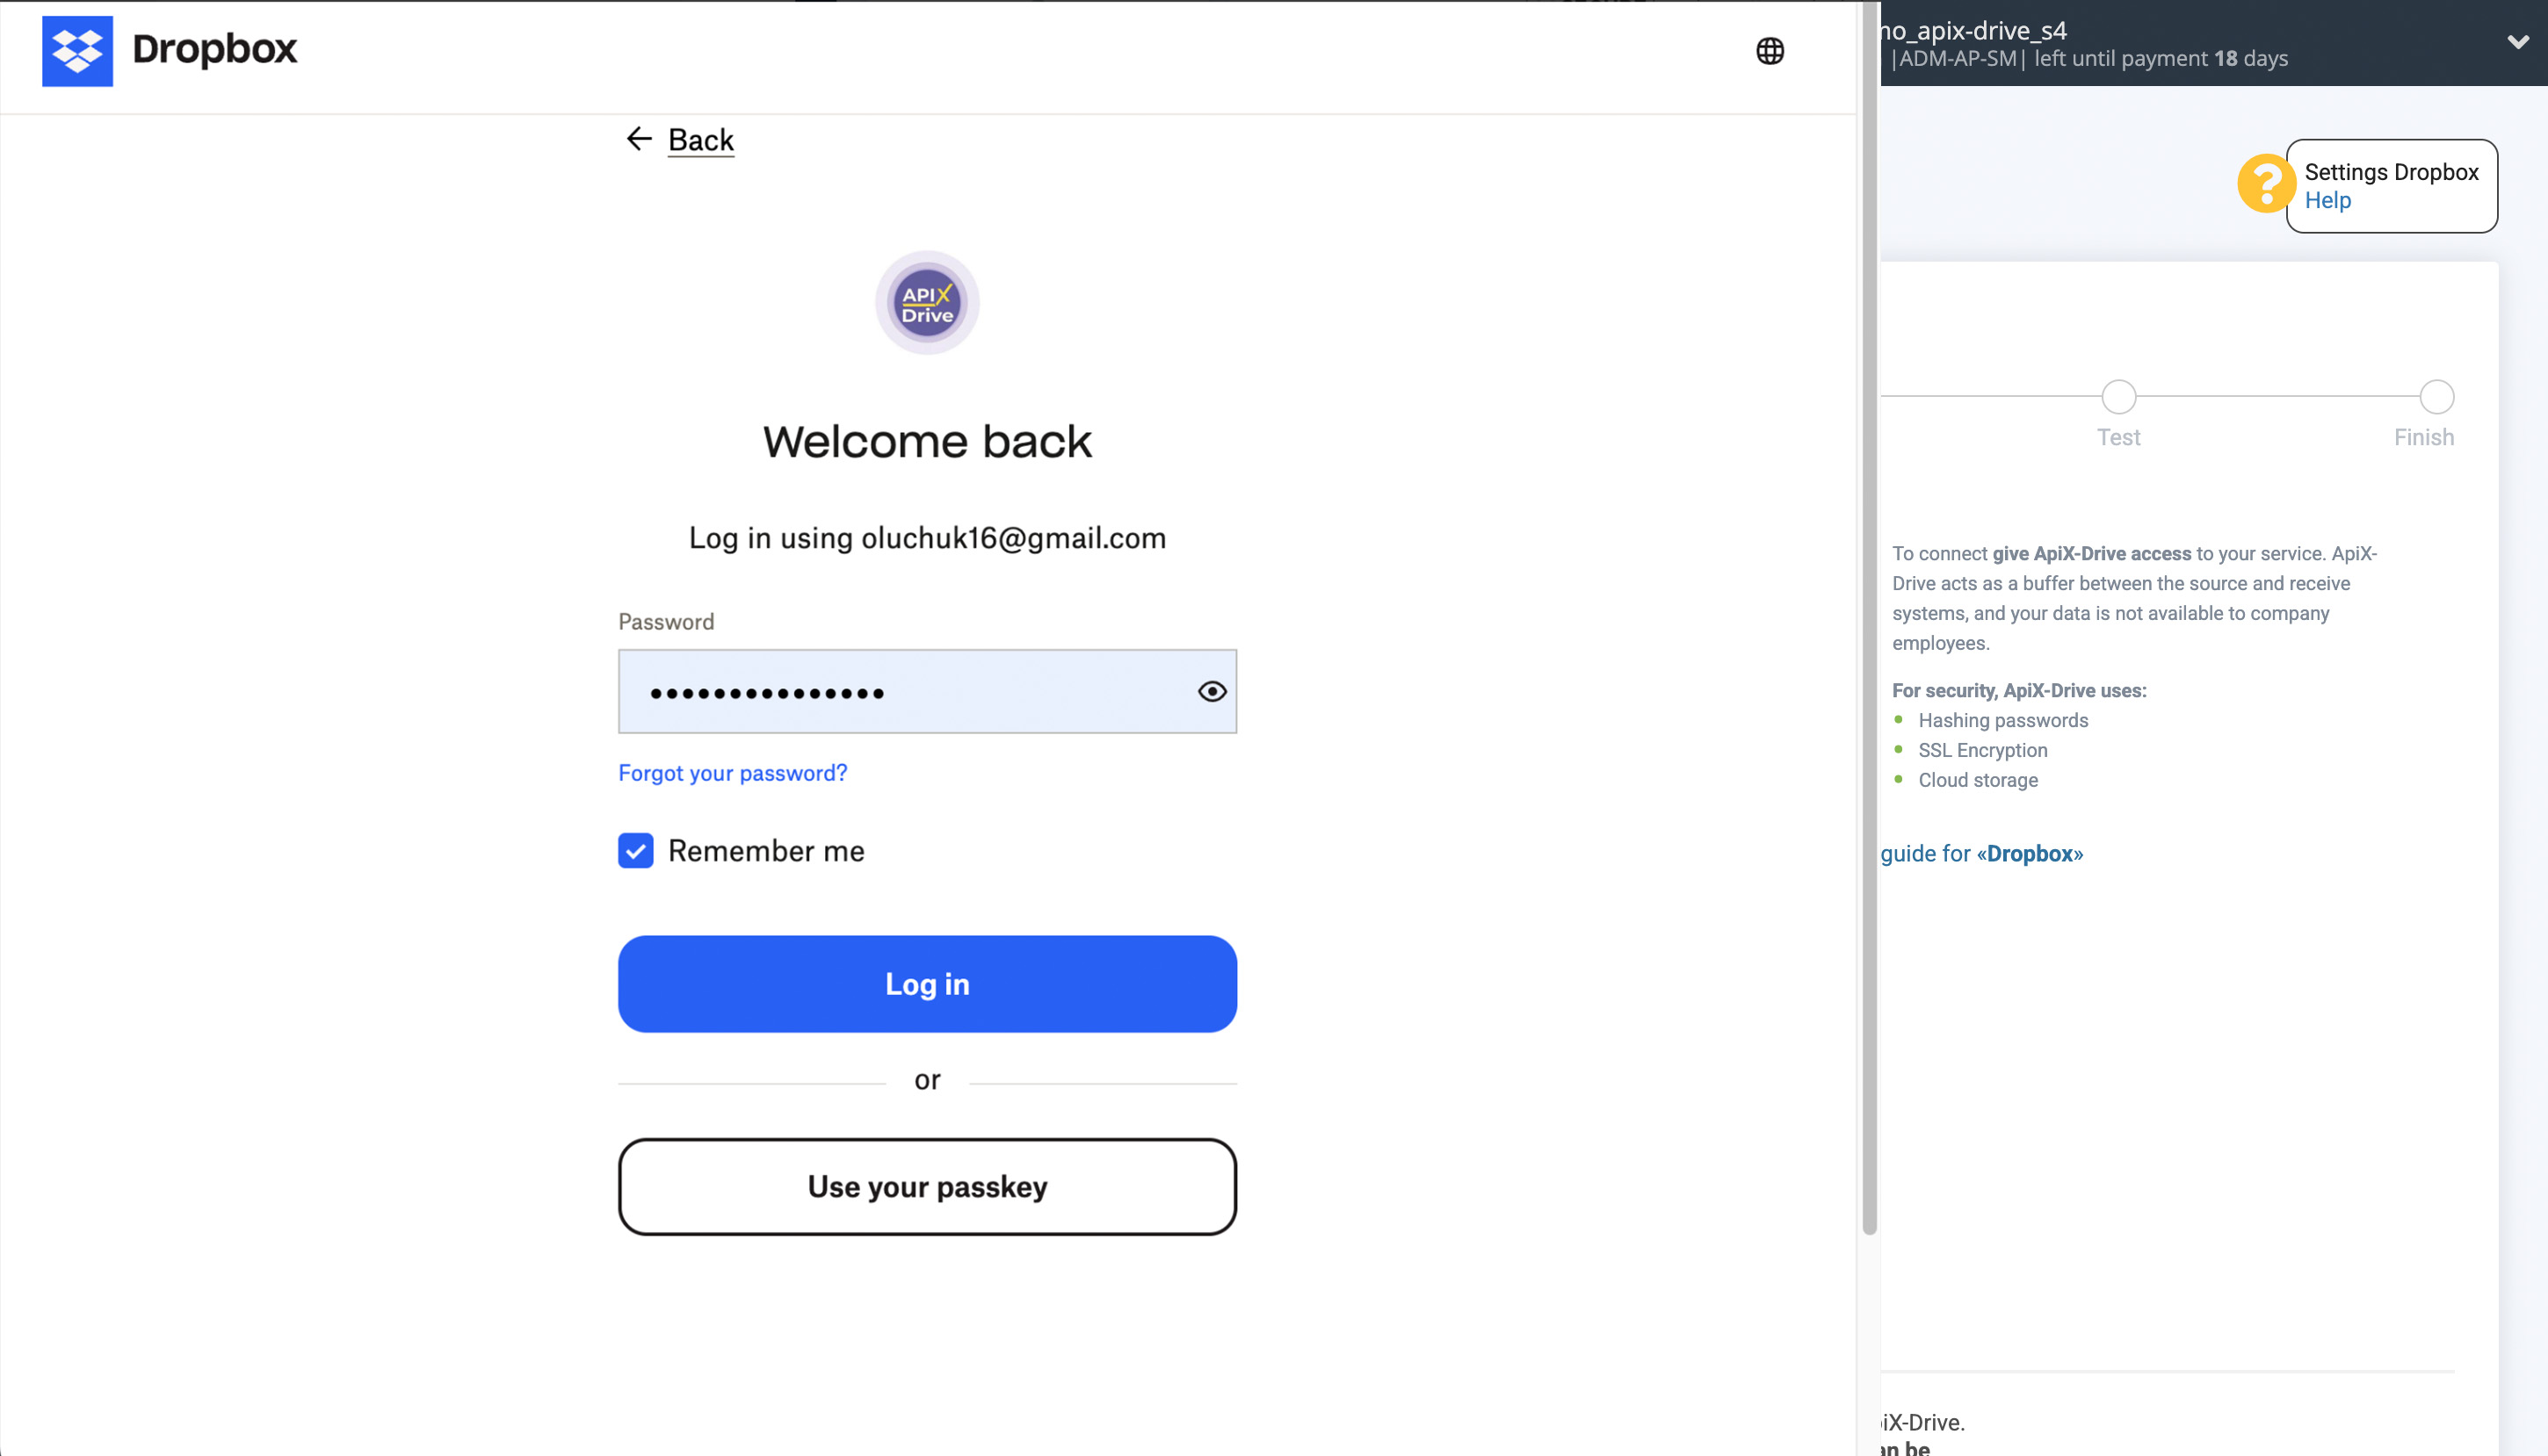The width and height of the screenshot is (2548, 1456).
Task: Collapse the Settings Dropbox Help tooltip
Action: [x=2267, y=184]
